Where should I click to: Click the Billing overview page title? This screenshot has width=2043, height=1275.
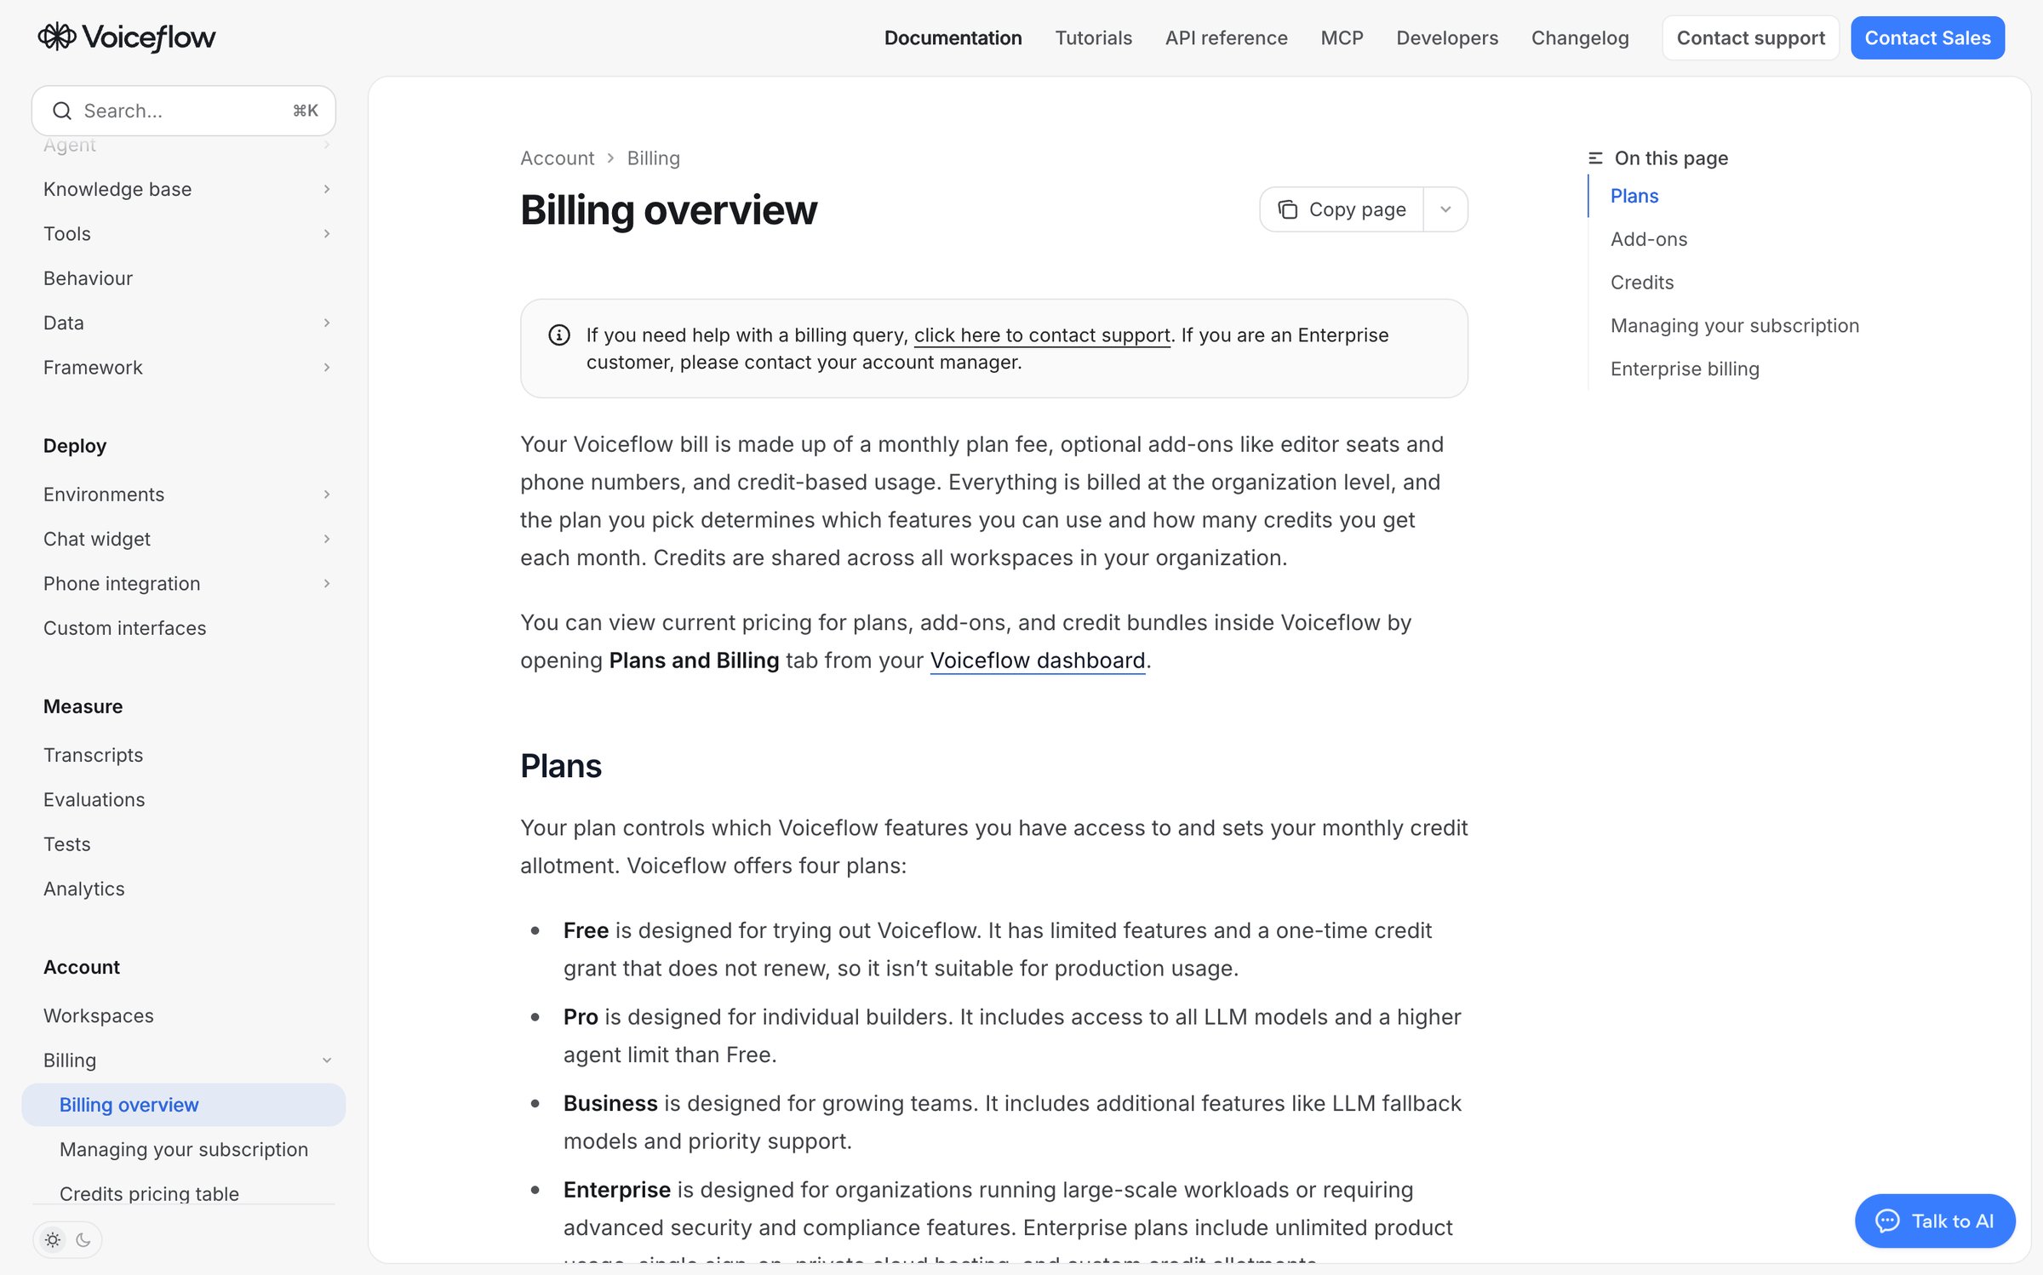coord(669,209)
